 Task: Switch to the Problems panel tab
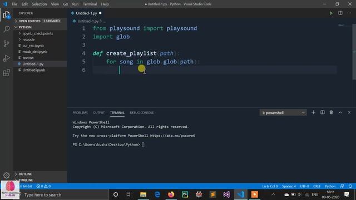[80, 113]
